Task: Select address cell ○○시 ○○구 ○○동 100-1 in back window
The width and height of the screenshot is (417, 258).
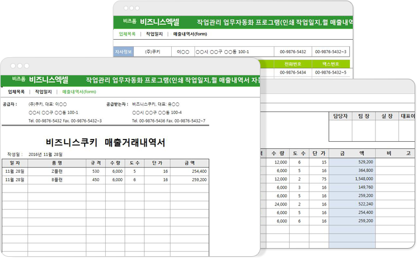Action: pos(234,52)
